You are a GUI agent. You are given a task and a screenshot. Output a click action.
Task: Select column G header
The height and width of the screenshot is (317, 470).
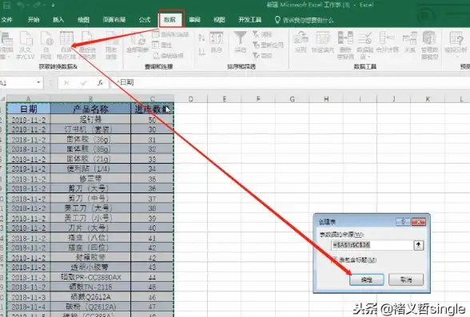tap(293, 99)
